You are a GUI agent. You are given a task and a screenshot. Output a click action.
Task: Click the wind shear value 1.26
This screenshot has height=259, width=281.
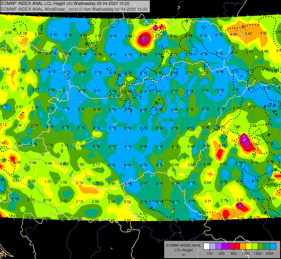pyautogui.click(x=49, y=145)
